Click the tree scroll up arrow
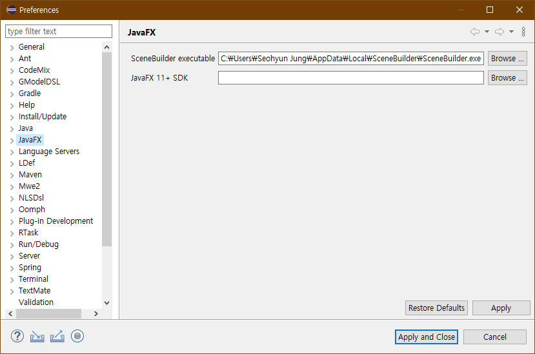 [106, 47]
